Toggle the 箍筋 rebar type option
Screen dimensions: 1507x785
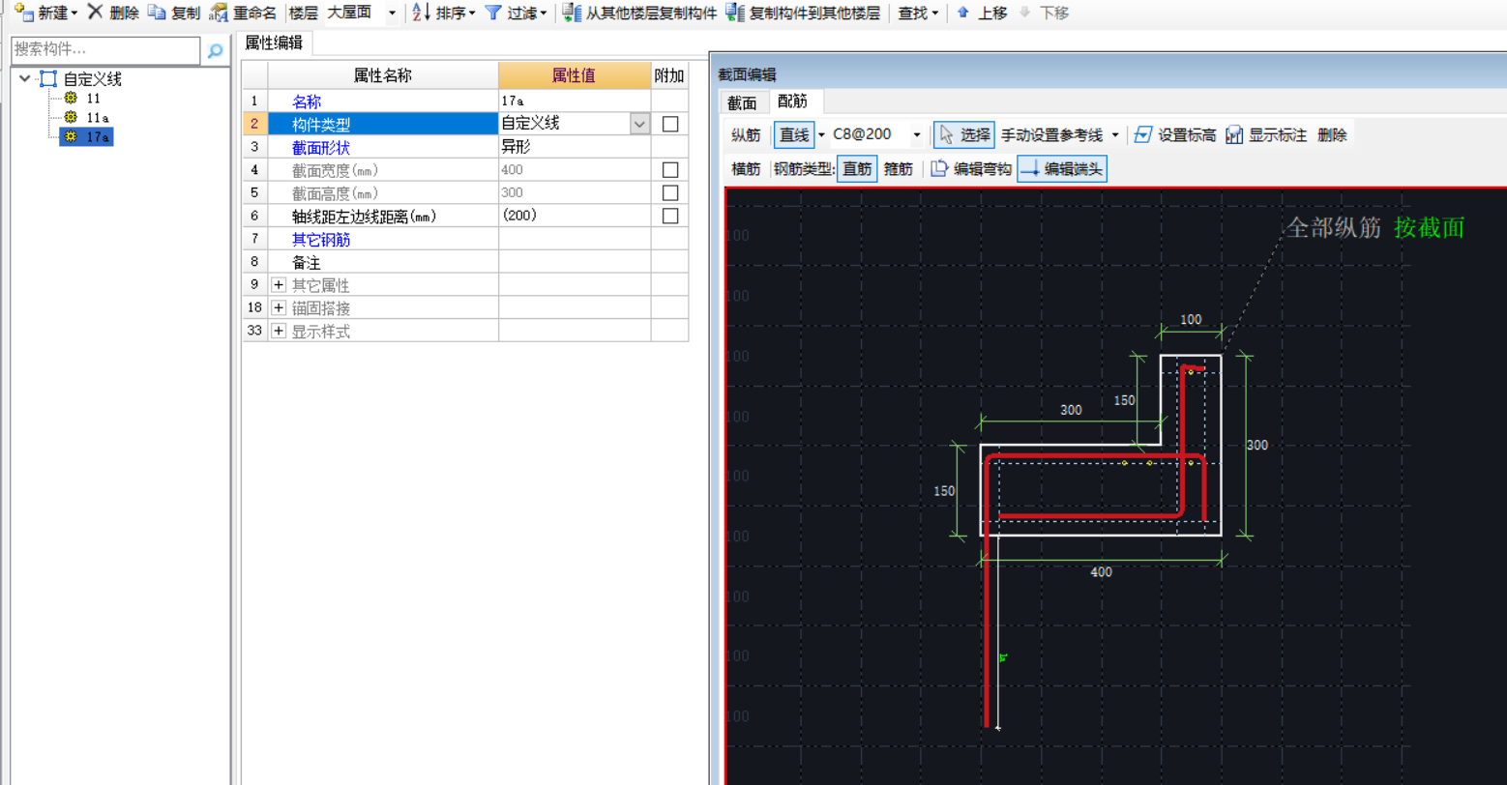coord(898,168)
